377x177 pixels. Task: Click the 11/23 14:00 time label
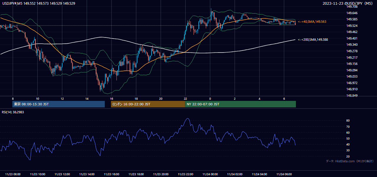click(87, 174)
